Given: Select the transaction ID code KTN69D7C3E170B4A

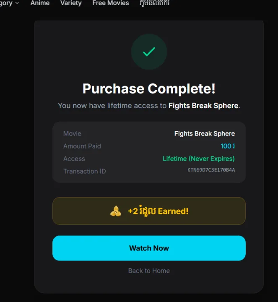Looking at the screenshot, I should tap(211, 170).
